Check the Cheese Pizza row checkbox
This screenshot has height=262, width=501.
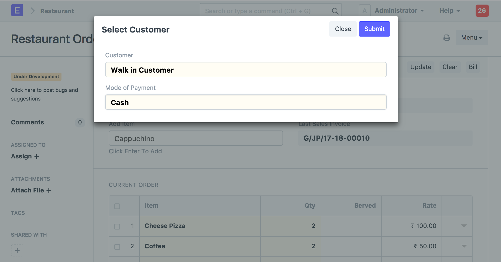pos(117,226)
